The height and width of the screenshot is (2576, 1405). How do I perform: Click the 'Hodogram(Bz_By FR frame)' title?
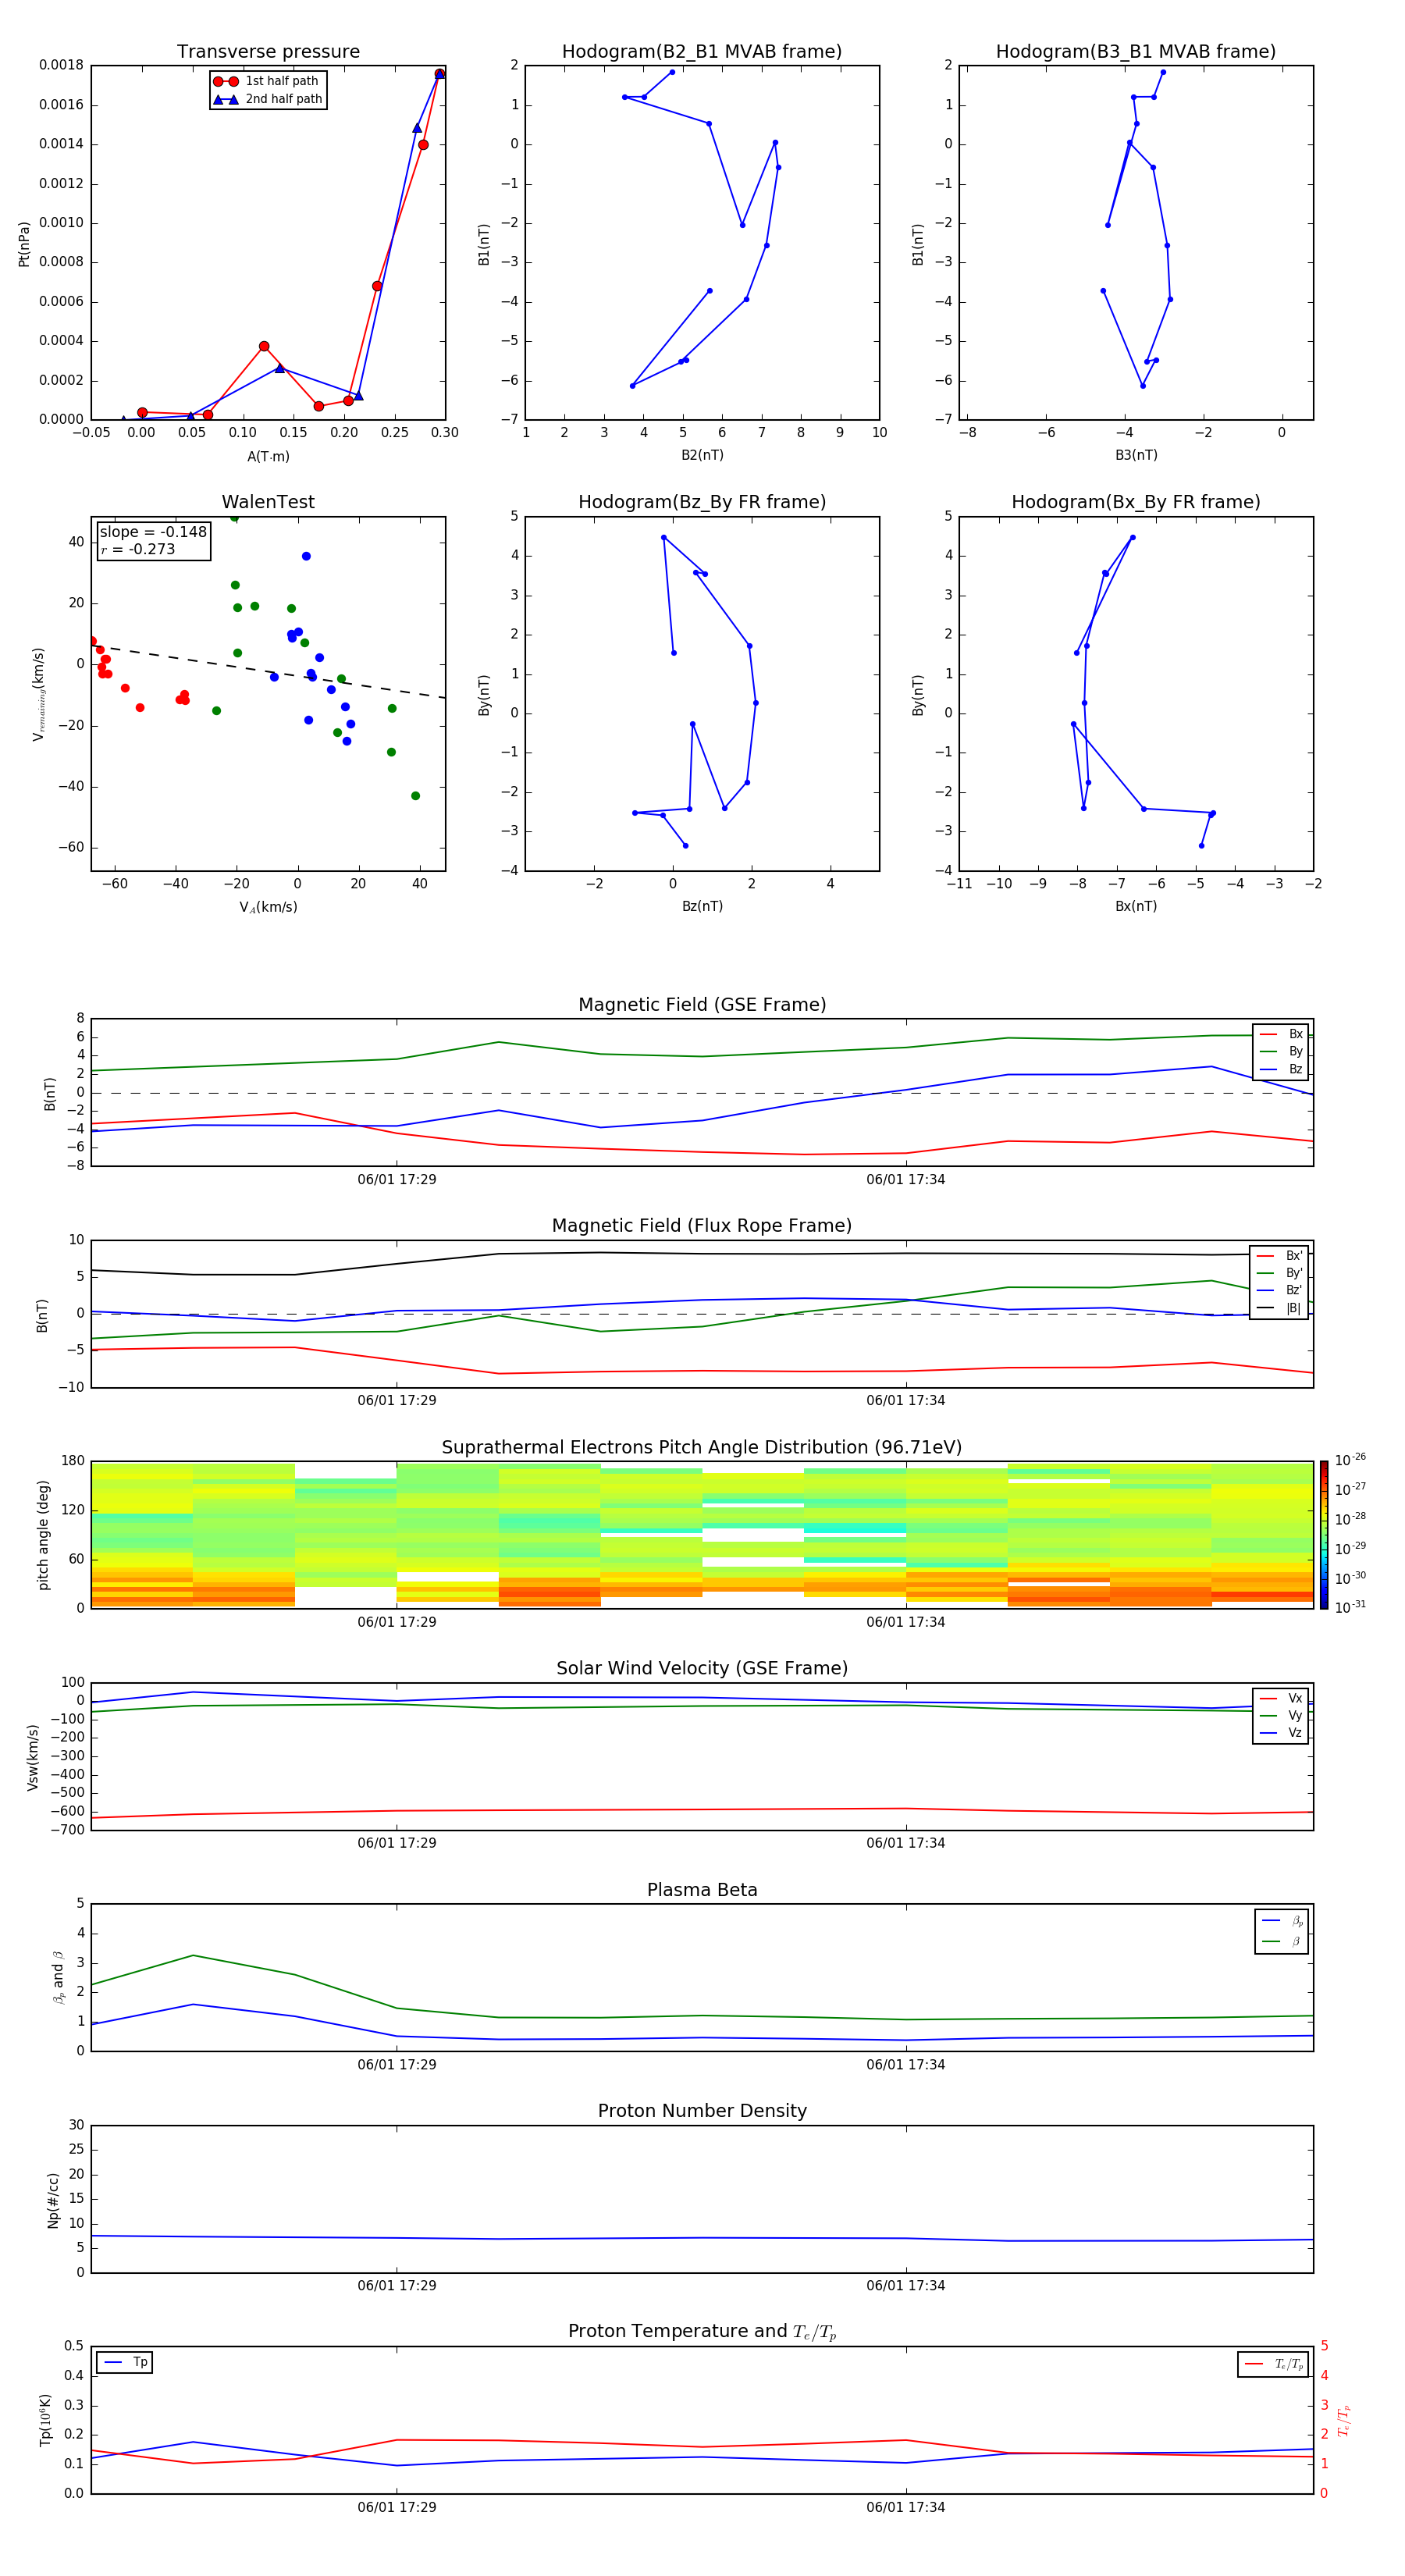click(702, 502)
